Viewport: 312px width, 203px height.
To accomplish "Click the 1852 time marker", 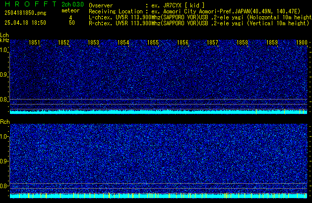I will click(x=63, y=43).
